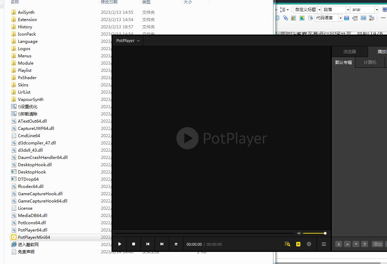The image size is (387, 264).
Task: Open the 自定义标题 dropdown in editor
Action: (307, 10)
